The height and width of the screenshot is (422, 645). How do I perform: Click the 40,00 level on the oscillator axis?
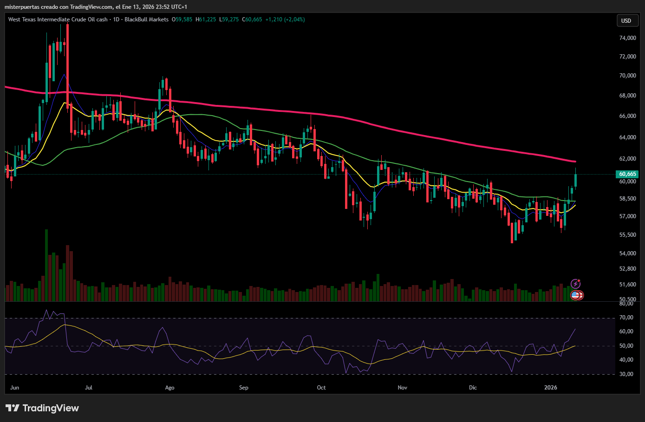tap(626, 360)
